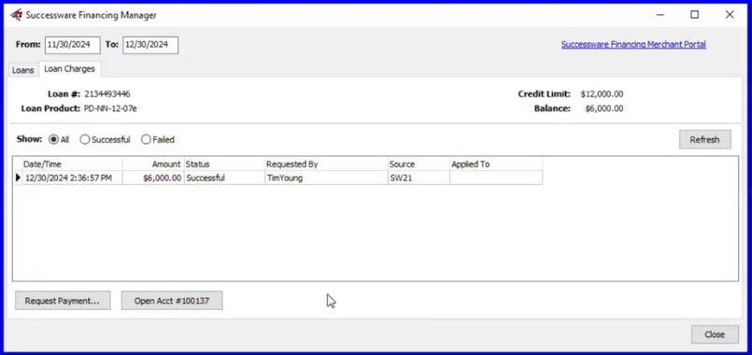Open the Loan Charges tab
The height and width of the screenshot is (355, 752).
click(69, 68)
